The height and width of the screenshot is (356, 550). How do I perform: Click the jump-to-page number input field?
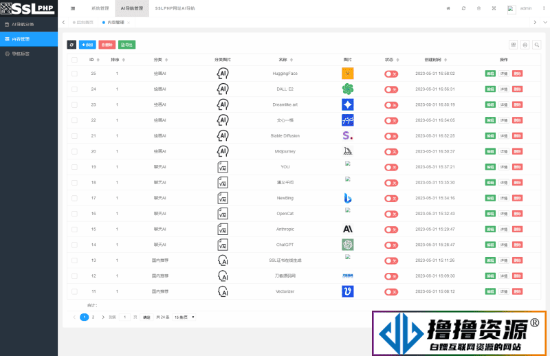(x=124, y=317)
